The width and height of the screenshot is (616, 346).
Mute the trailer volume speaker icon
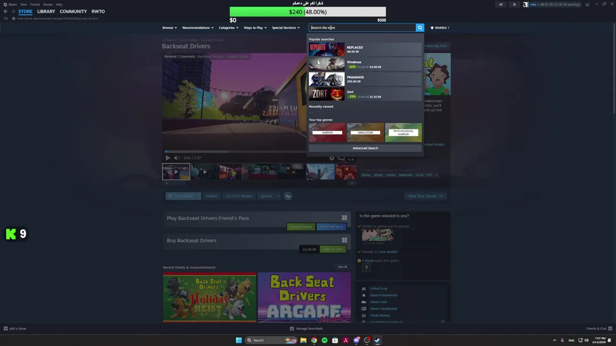pyautogui.click(x=177, y=158)
